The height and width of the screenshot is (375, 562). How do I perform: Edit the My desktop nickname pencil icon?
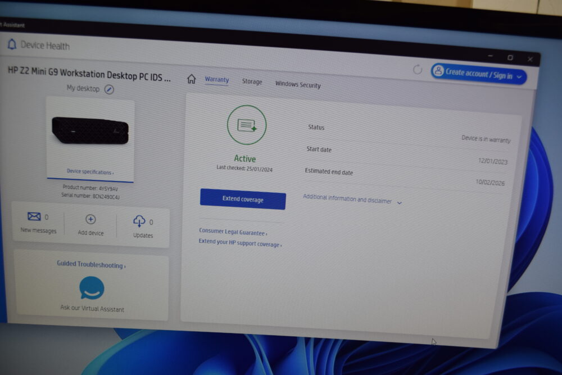[110, 89]
